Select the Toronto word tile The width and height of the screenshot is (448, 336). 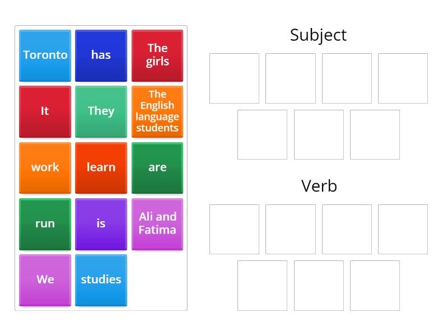(45, 55)
